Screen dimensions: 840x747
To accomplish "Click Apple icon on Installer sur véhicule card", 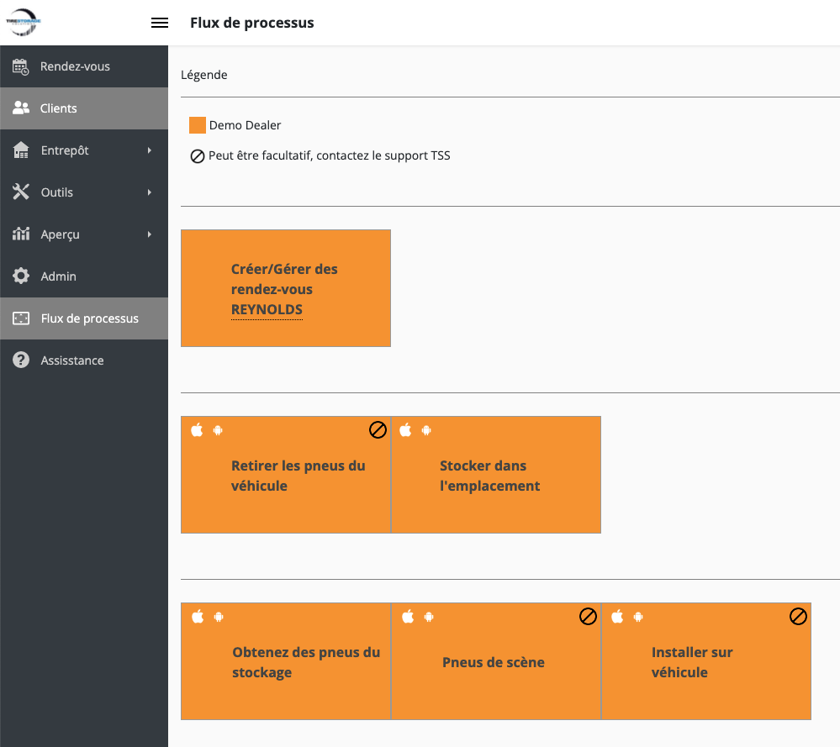I will click(x=618, y=617).
